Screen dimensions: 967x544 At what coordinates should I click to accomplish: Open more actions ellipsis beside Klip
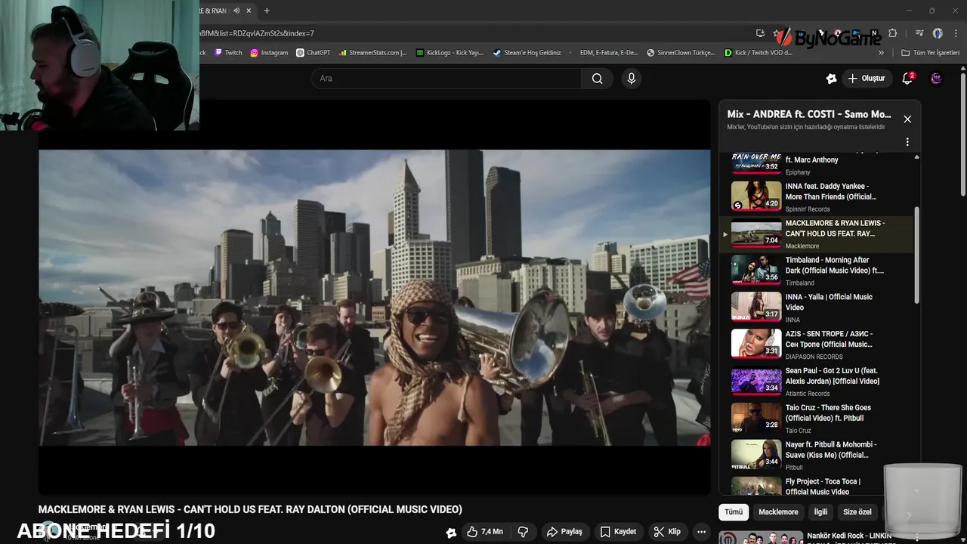click(702, 532)
